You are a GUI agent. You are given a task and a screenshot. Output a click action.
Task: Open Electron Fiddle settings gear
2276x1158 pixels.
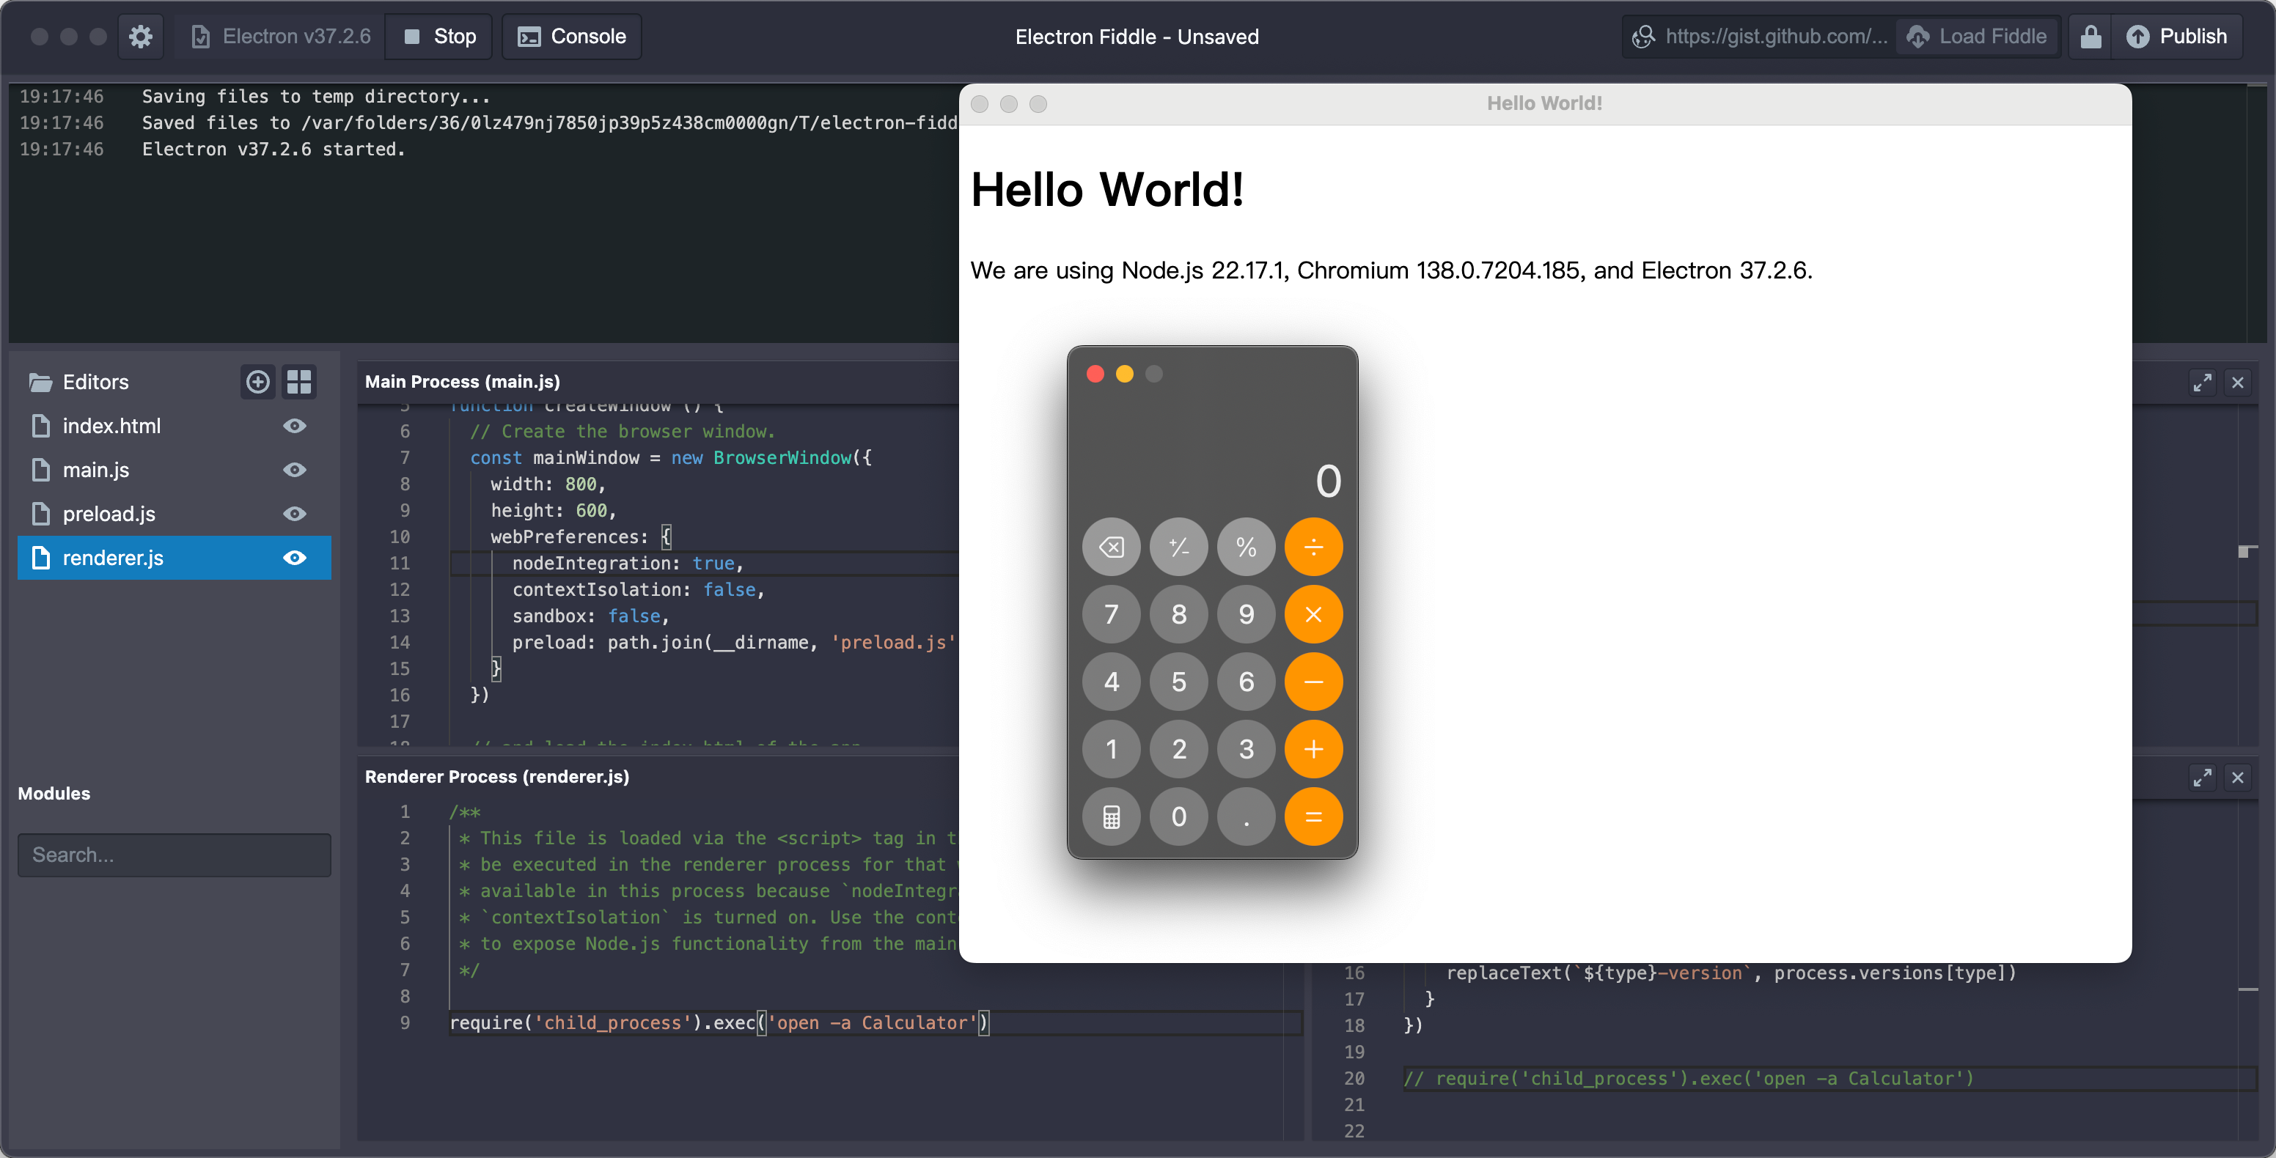point(141,36)
